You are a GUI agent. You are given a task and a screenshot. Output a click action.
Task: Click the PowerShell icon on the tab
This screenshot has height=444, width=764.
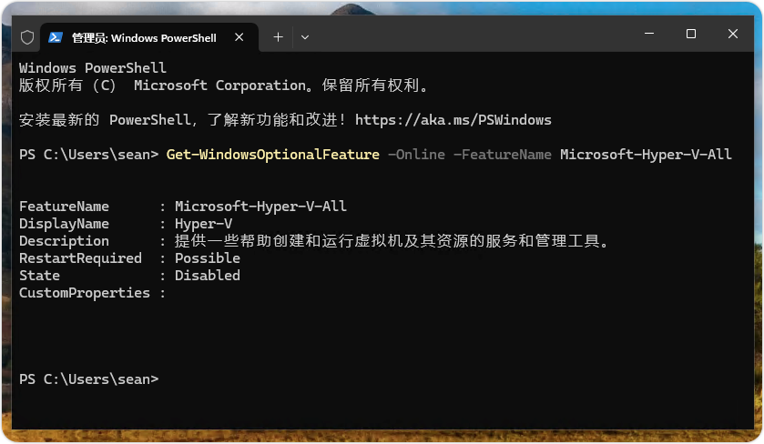click(55, 37)
